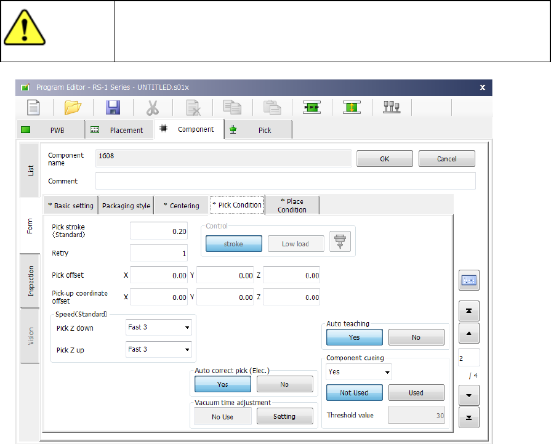Click the nozzle icon in Control group

click(x=340, y=241)
